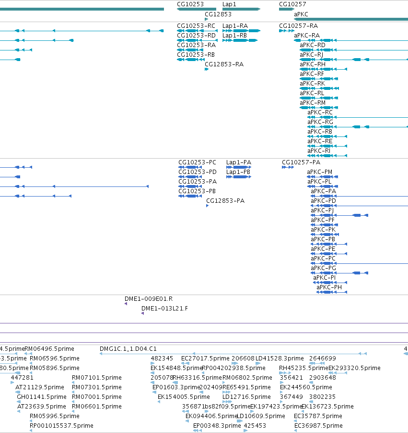Select transcript CG10253-RB

196,55
